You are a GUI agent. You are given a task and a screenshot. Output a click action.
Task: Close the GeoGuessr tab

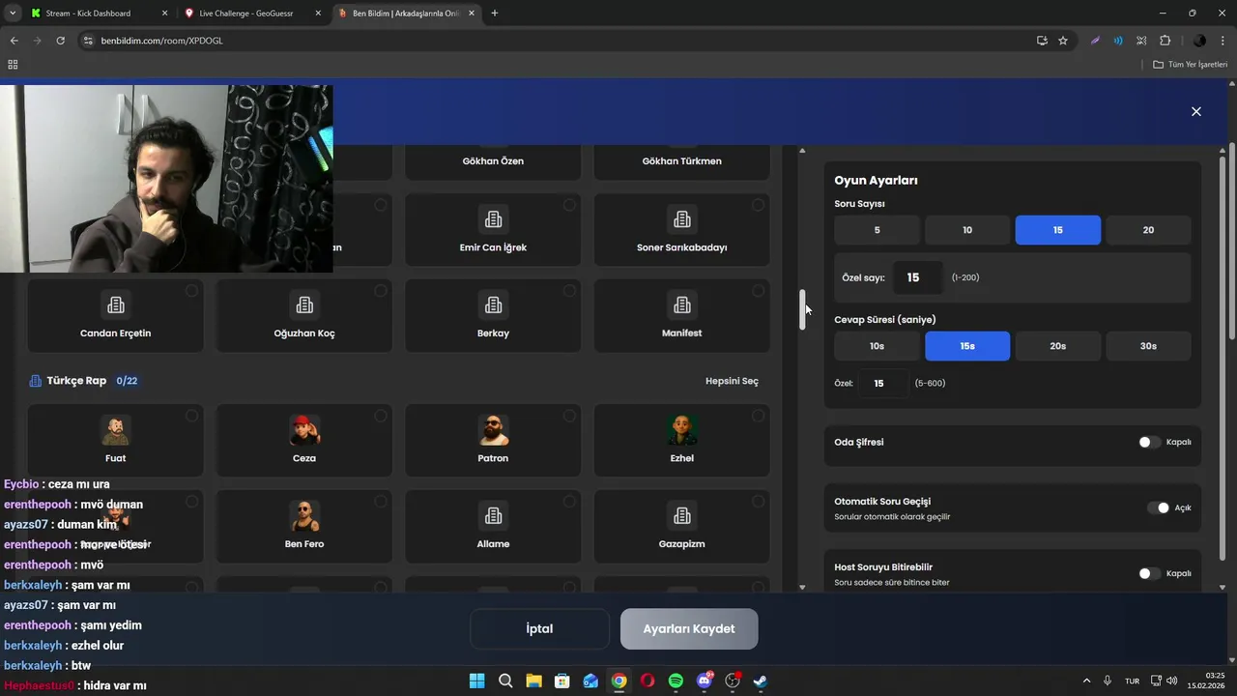tap(317, 14)
